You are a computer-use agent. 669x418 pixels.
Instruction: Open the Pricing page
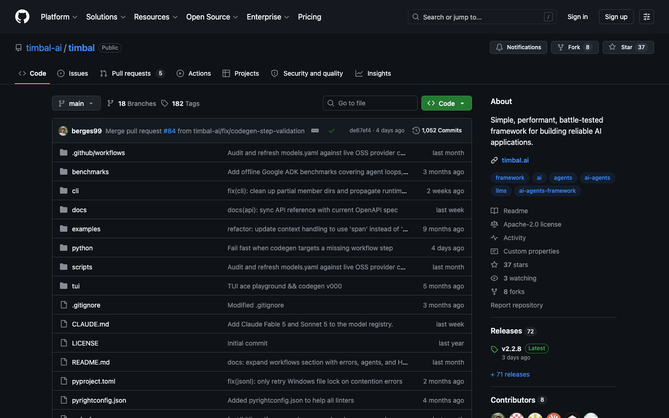(309, 17)
